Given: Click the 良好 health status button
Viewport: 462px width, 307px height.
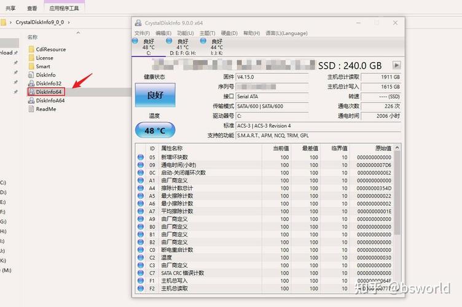Looking at the screenshot, I should [155, 95].
